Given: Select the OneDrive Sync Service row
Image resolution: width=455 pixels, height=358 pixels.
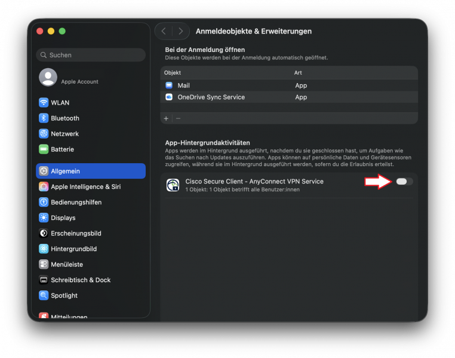Looking at the screenshot, I should point(289,97).
